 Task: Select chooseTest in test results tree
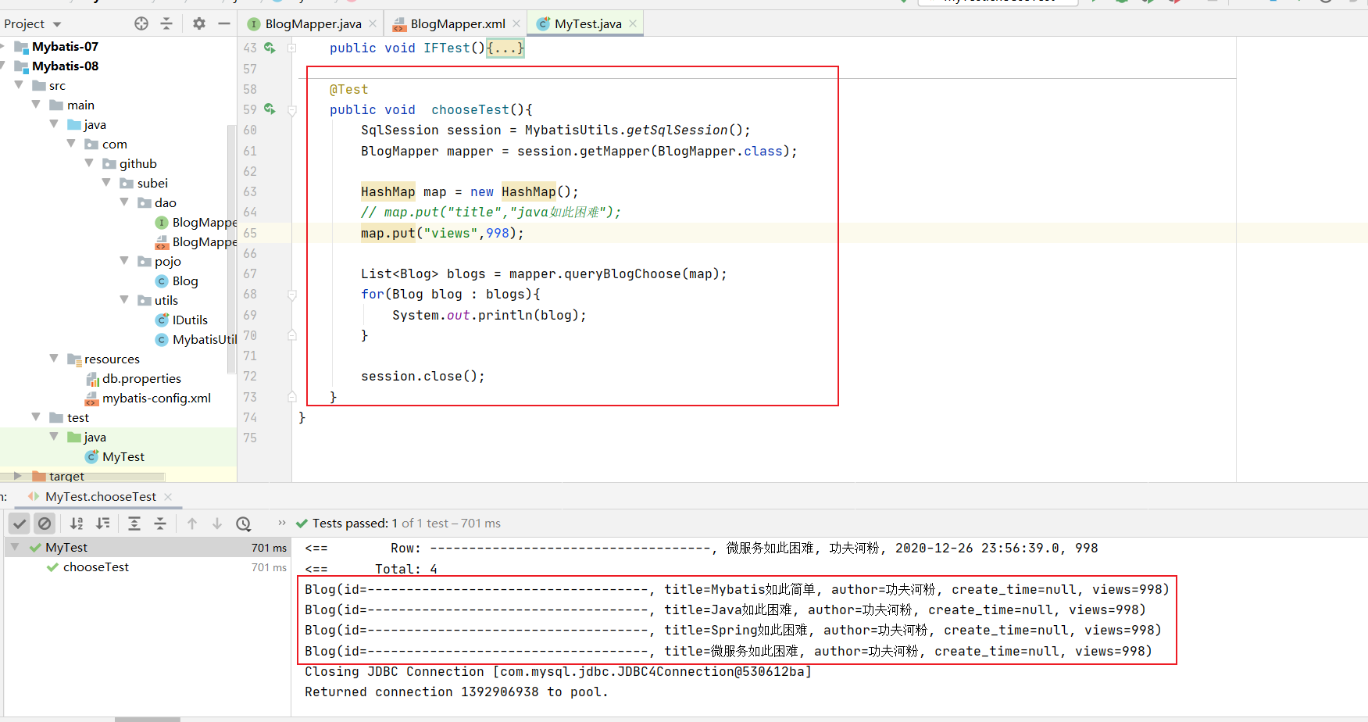point(96,567)
